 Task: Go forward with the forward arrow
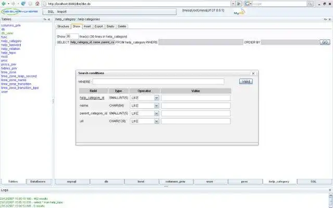(x=14, y=4)
